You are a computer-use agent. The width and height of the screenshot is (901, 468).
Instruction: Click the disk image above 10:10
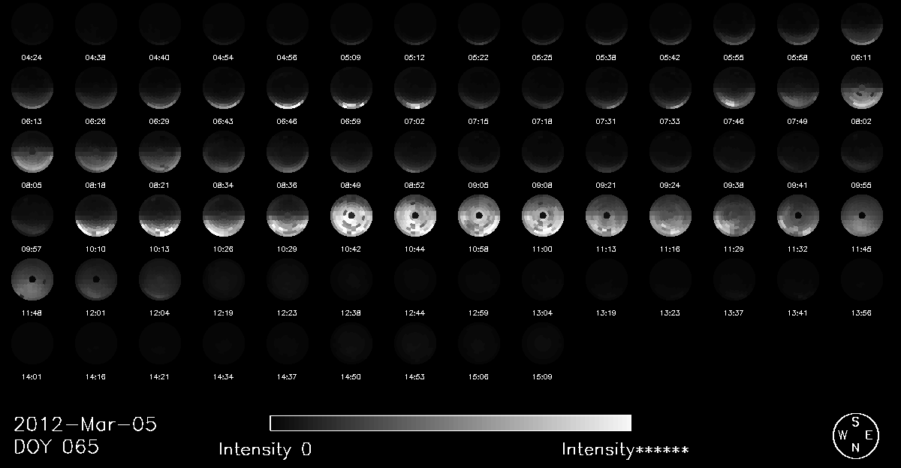click(x=96, y=216)
